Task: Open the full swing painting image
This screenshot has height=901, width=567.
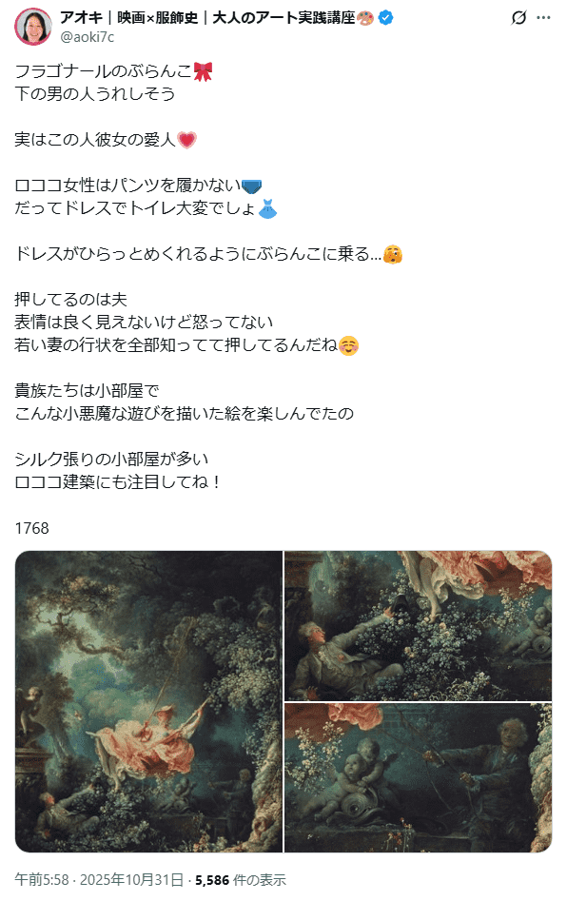Action: point(148,701)
